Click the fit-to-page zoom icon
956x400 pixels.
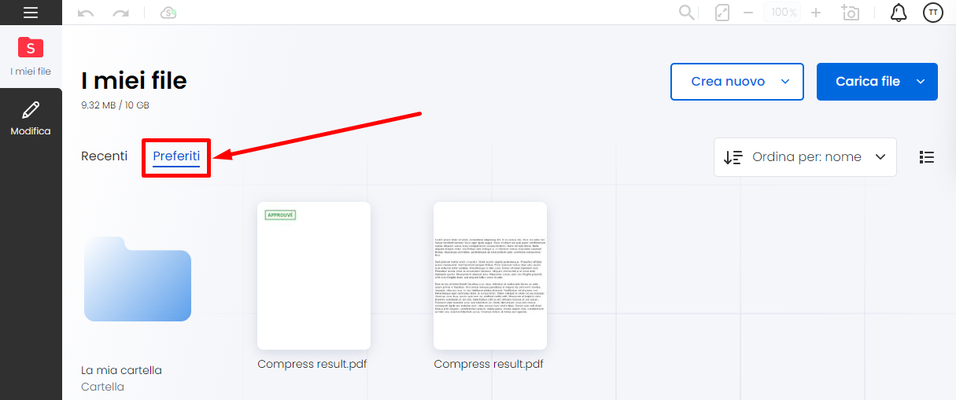coord(722,13)
